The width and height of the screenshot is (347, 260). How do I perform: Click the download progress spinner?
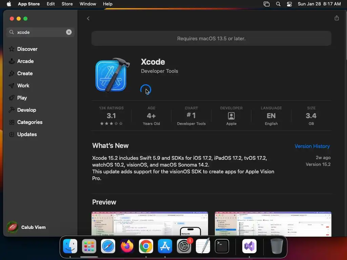click(146, 90)
